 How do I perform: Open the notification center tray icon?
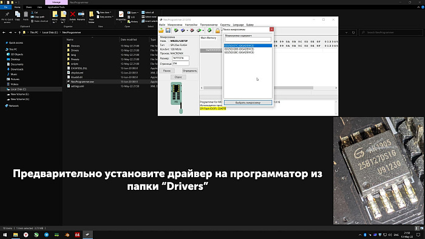(x=419, y=235)
